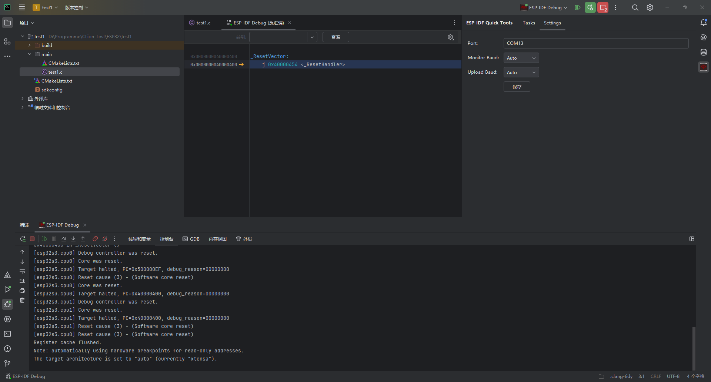711x382 pixels.
Task: Collapse test1 project root
Action: [x=23, y=36]
